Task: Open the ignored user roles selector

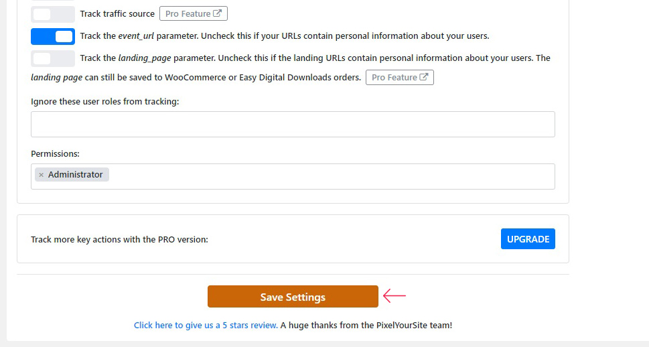Action: point(293,124)
